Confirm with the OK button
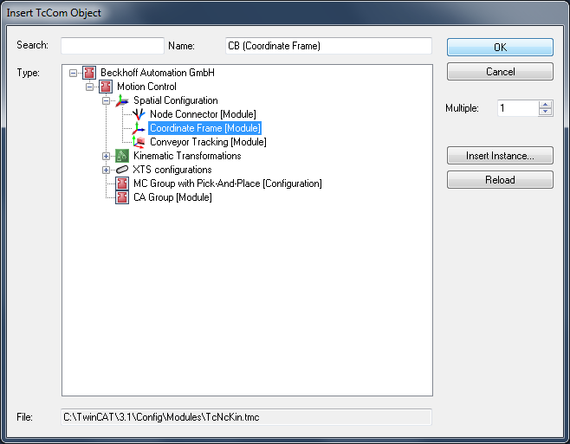570x444 pixels. tap(500, 48)
